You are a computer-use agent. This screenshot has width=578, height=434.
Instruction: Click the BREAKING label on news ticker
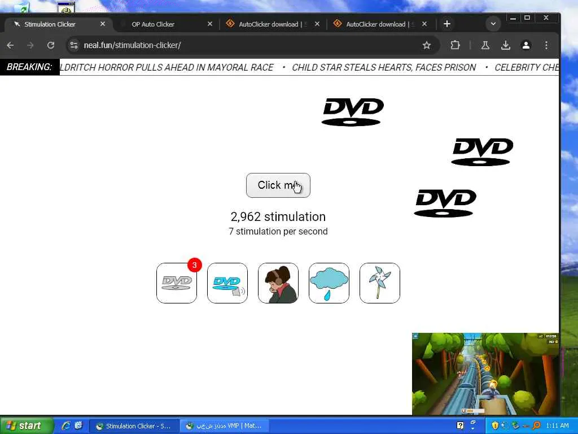29,67
